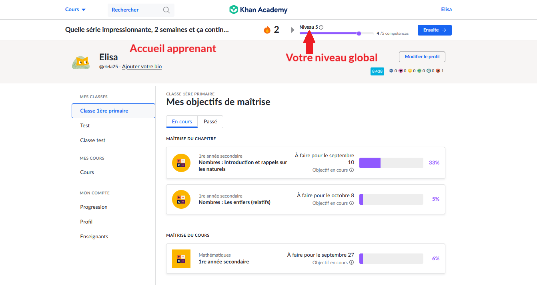The height and width of the screenshot is (285, 537).
Task: Open the Cours dropdown in the top bar
Action: 76,10
